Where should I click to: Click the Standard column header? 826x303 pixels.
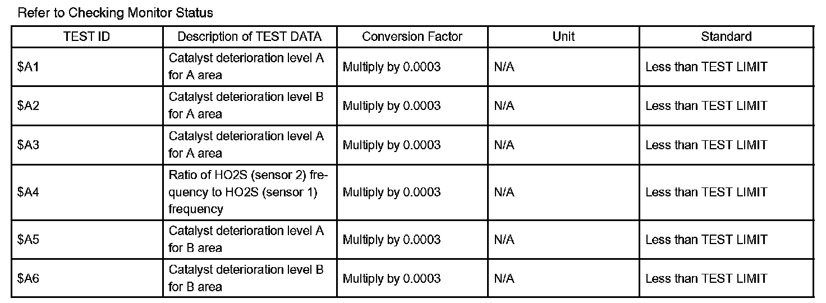click(727, 37)
